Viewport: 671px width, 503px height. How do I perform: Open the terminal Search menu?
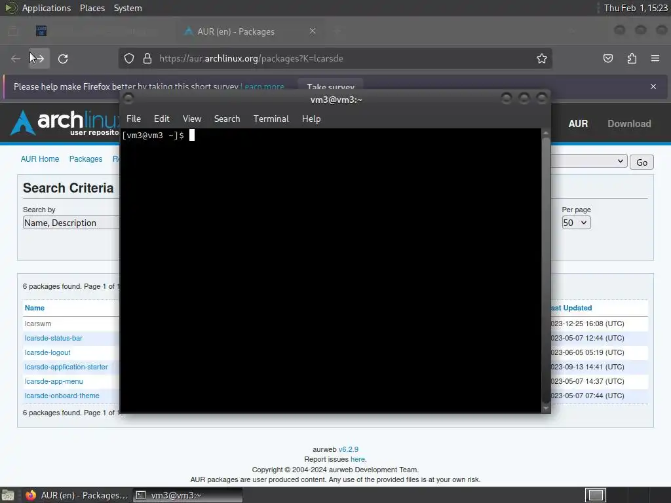[x=227, y=119]
